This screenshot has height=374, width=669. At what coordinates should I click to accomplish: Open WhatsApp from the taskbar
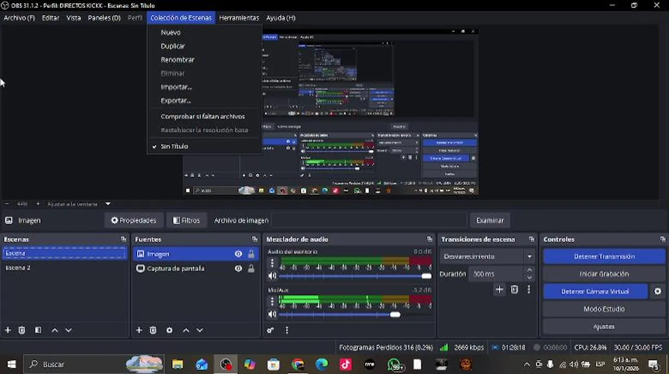[395, 364]
